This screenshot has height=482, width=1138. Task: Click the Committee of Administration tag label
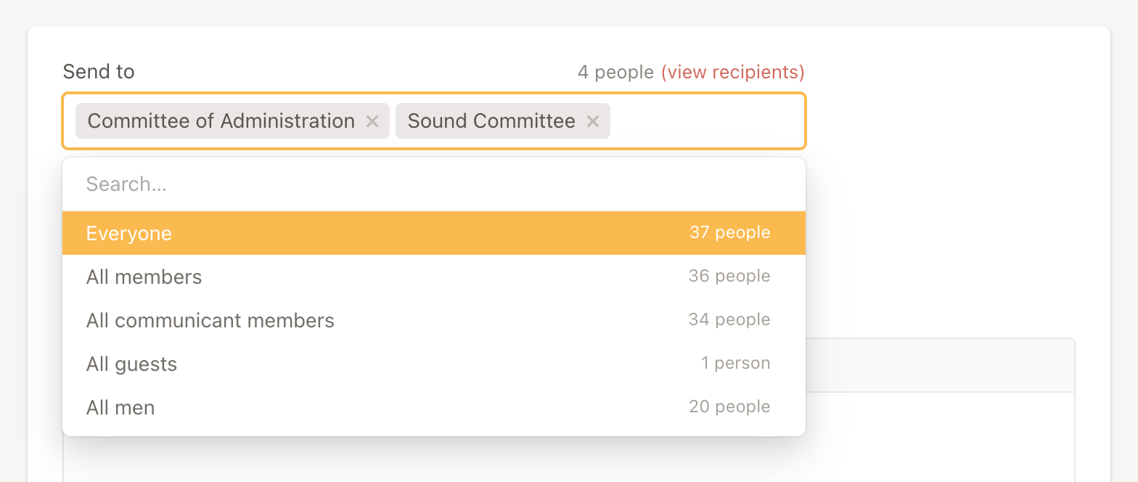click(221, 121)
